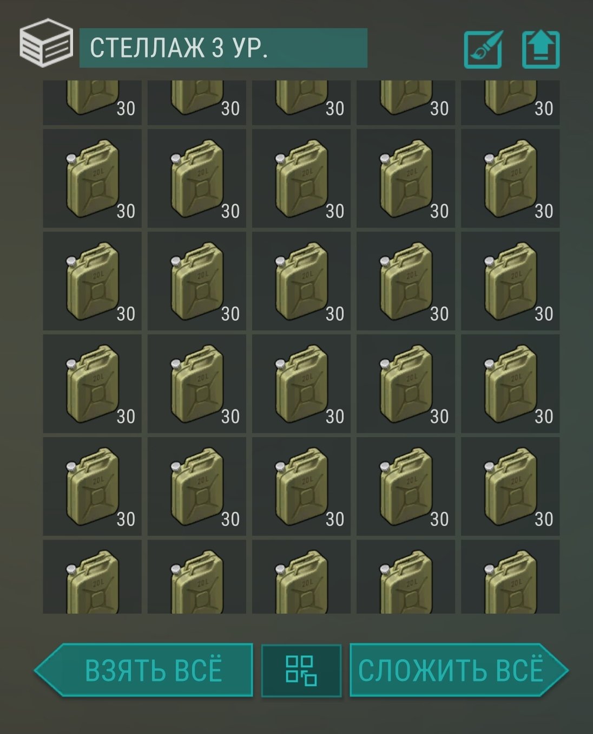Tap СЛОЖИТЬ ВСЁ button
This screenshot has width=593, height=734.
(459, 670)
